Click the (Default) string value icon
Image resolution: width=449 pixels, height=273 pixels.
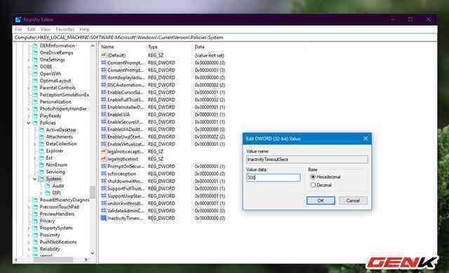click(104, 55)
